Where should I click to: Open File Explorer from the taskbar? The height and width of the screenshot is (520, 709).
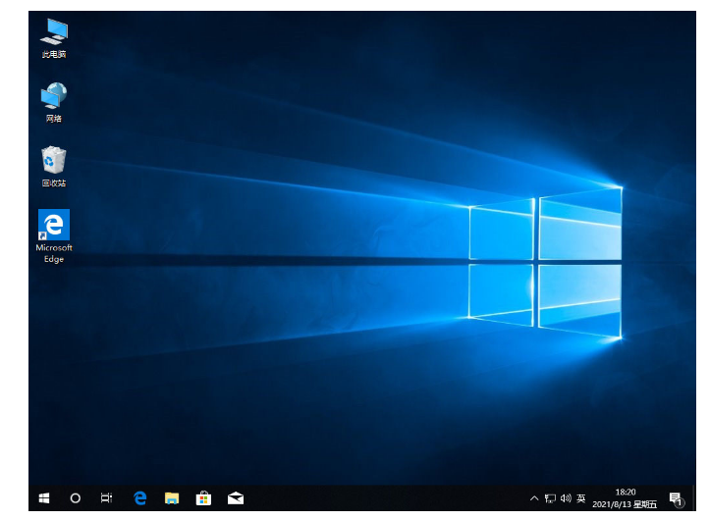tap(172, 498)
